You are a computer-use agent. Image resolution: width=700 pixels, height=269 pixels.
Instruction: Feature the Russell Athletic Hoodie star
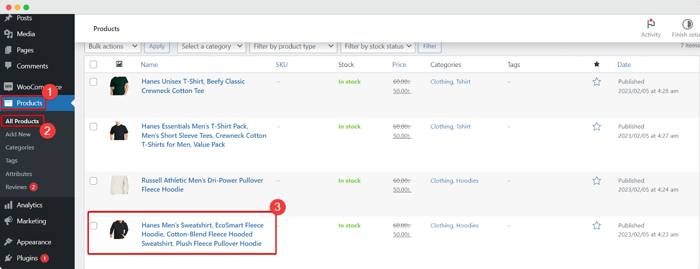tap(596, 181)
